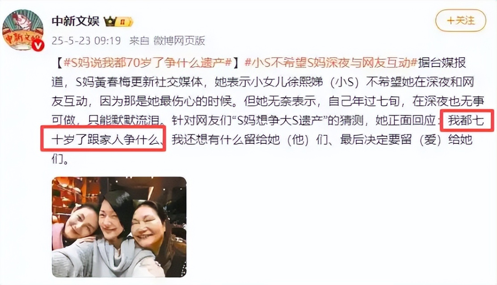
Task: Click the phrase 最后决定要留（爱）给她
Action: [x=406, y=139]
